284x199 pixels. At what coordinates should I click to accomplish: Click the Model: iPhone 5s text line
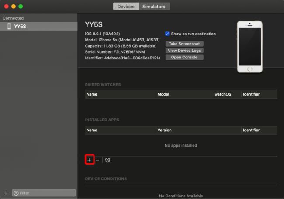(x=122, y=40)
